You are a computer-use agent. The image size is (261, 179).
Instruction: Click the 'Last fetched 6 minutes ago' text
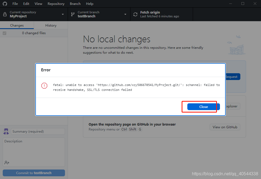pos(160,16)
